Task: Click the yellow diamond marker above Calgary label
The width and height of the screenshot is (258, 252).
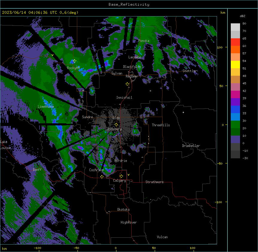Action: (121, 176)
